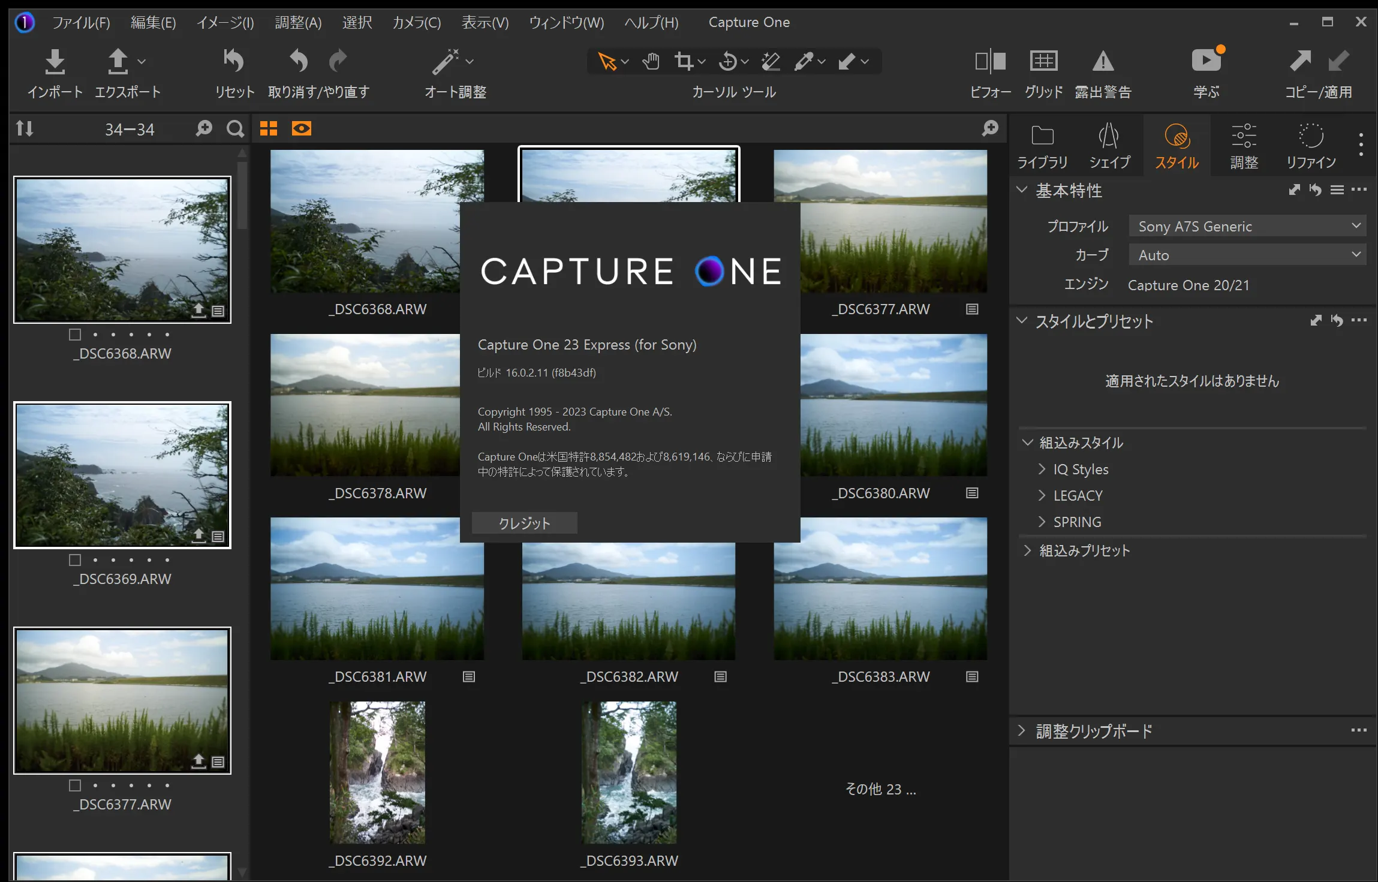Click the 基本特性 panel reset arrow icon

(1315, 189)
